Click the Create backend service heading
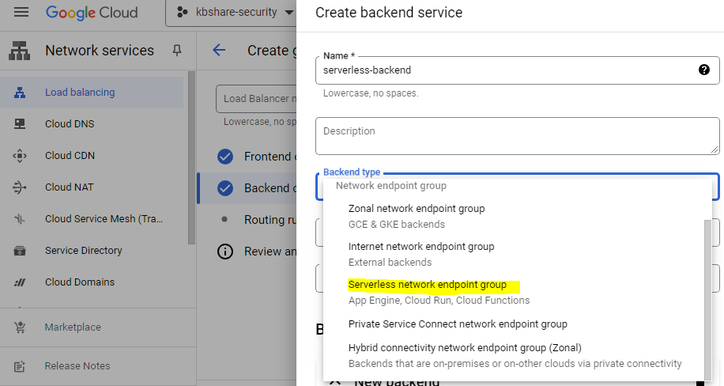Viewport: 724px width, 386px height. pos(389,13)
